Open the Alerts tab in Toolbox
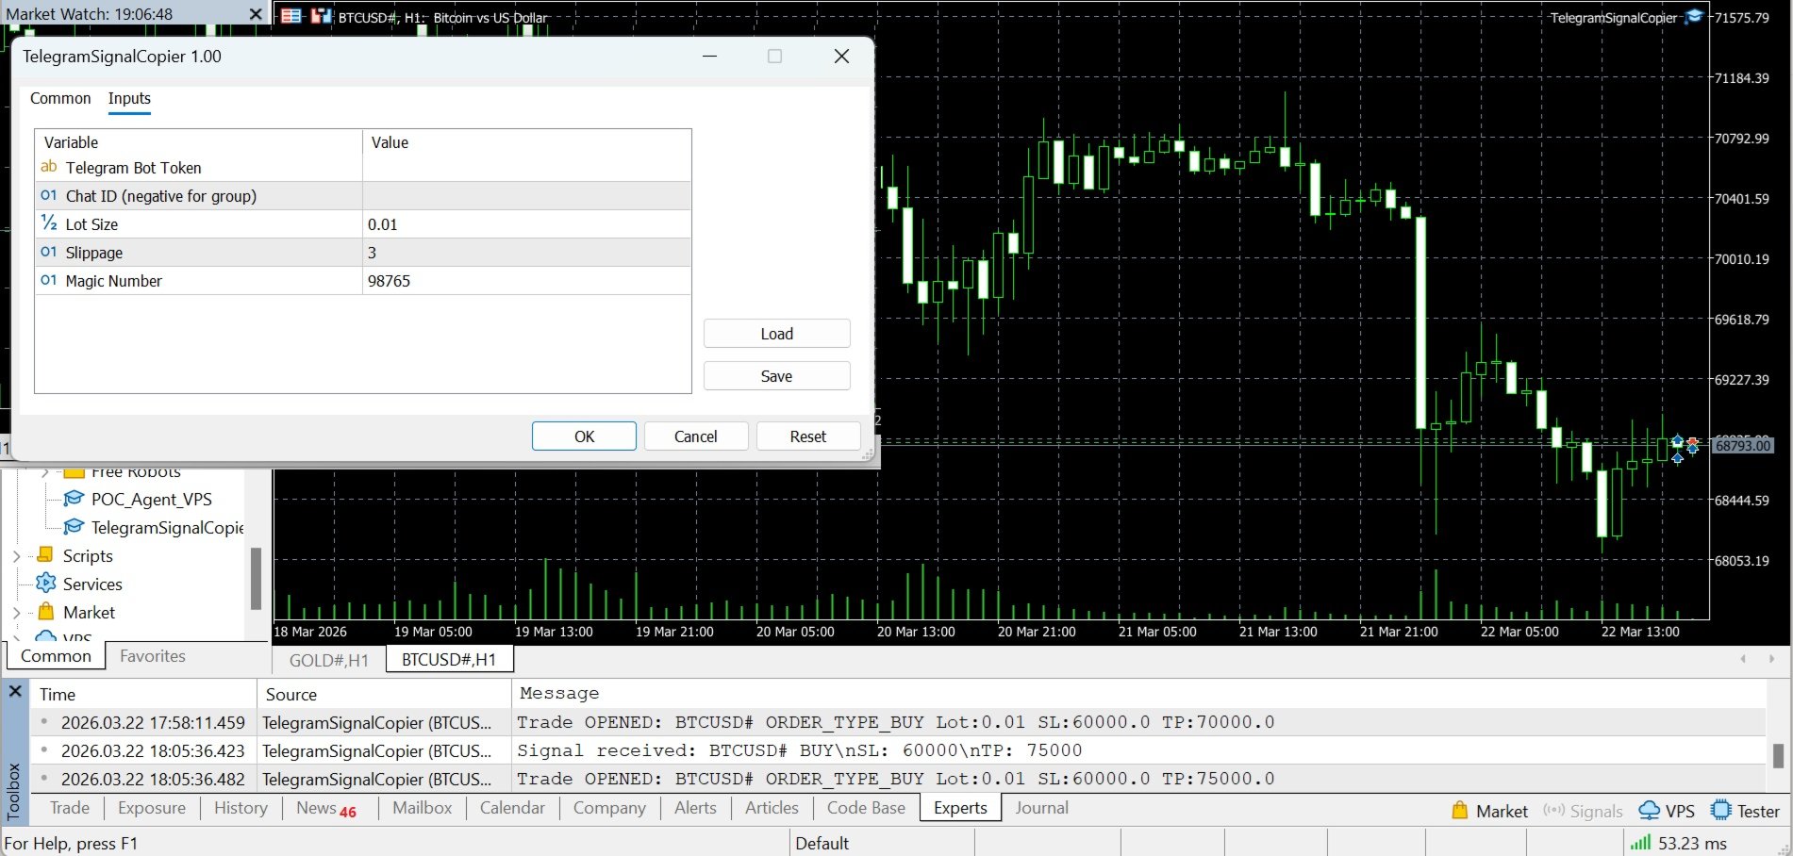Viewport: 1793px width, 856px height. click(695, 808)
